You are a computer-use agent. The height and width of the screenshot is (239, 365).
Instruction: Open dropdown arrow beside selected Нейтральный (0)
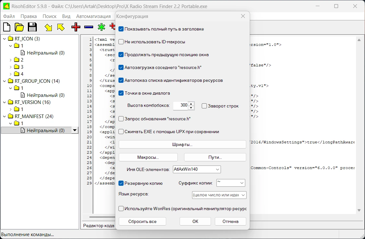point(75,130)
